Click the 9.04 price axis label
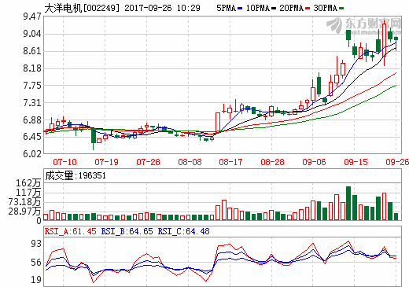 click(32, 34)
